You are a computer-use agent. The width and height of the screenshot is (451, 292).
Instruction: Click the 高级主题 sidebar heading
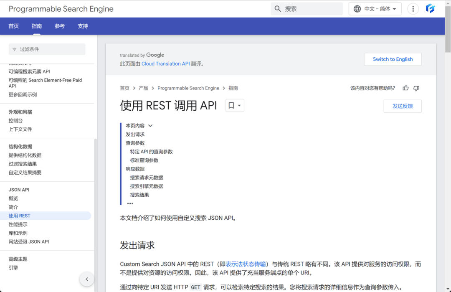click(18, 259)
